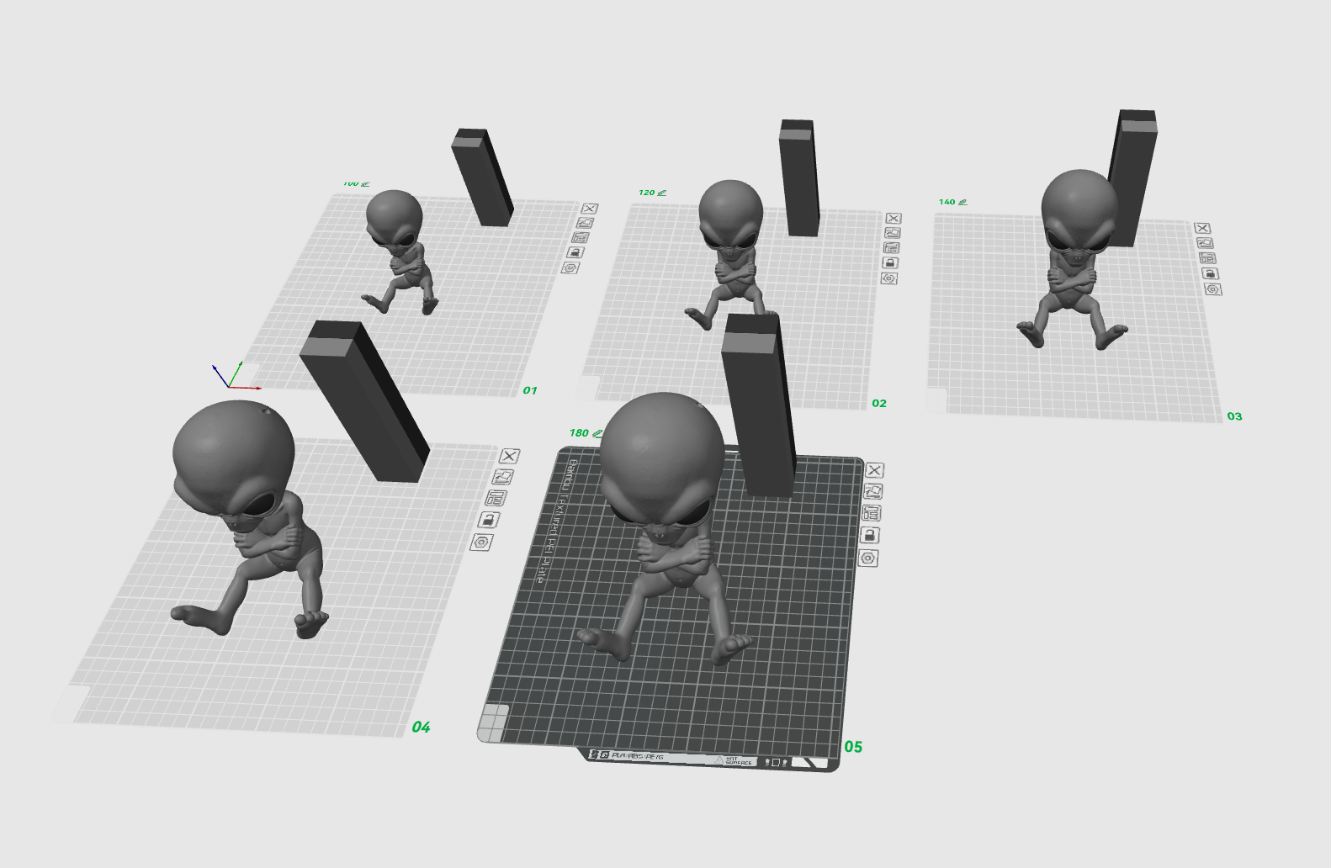Arrange objects on plate 01
Image resolution: width=1331 pixels, height=868 pixels.
(581, 237)
